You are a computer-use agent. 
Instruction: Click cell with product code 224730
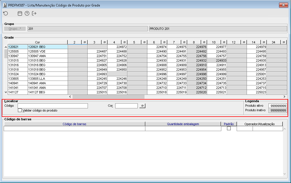(x=117, y=83)
